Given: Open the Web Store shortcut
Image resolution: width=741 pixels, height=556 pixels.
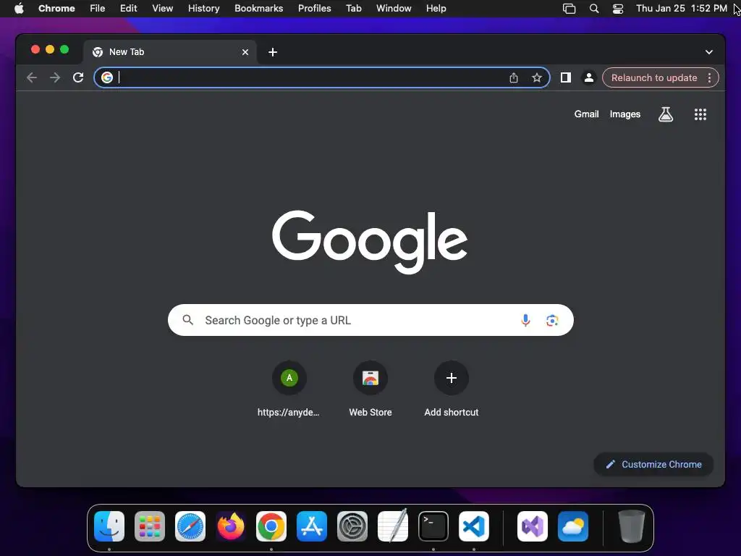Looking at the screenshot, I should point(370,389).
